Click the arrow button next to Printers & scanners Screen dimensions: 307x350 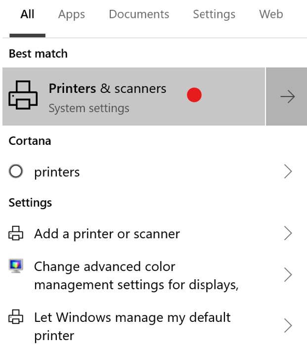tap(287, 96)
